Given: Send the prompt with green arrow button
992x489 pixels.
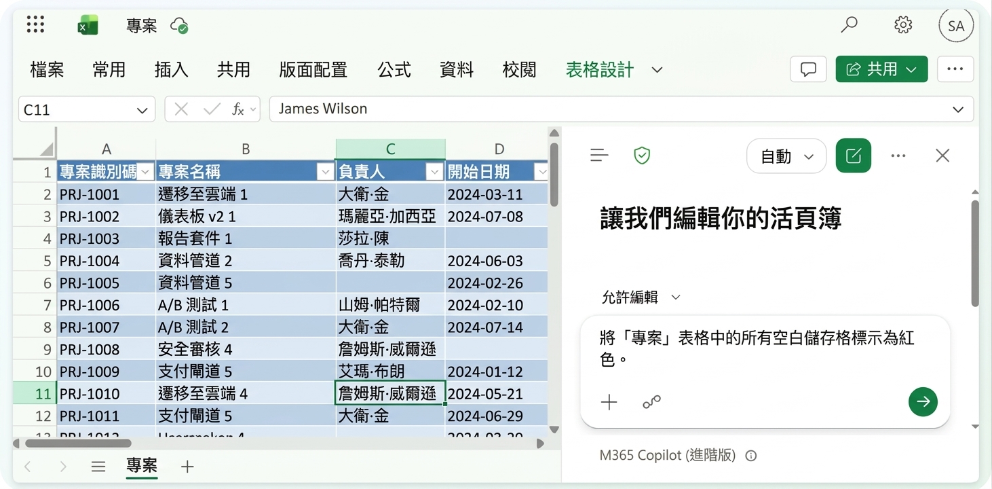Looking at the screenshot, I should [923, 402].
